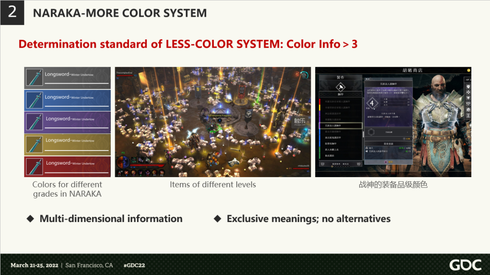Click the gray Longsword-Winter Undertow label

[x=69, y=74]
